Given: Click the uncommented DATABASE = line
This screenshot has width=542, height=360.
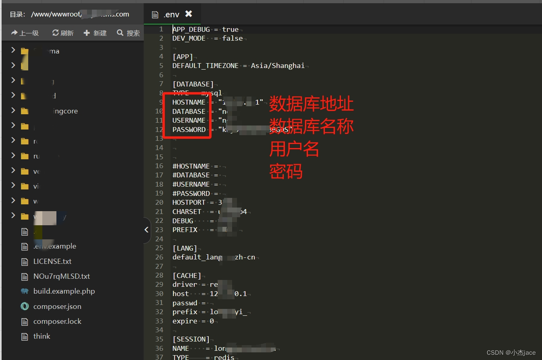Looking at the screenshot, I should [x=200, y=111].
